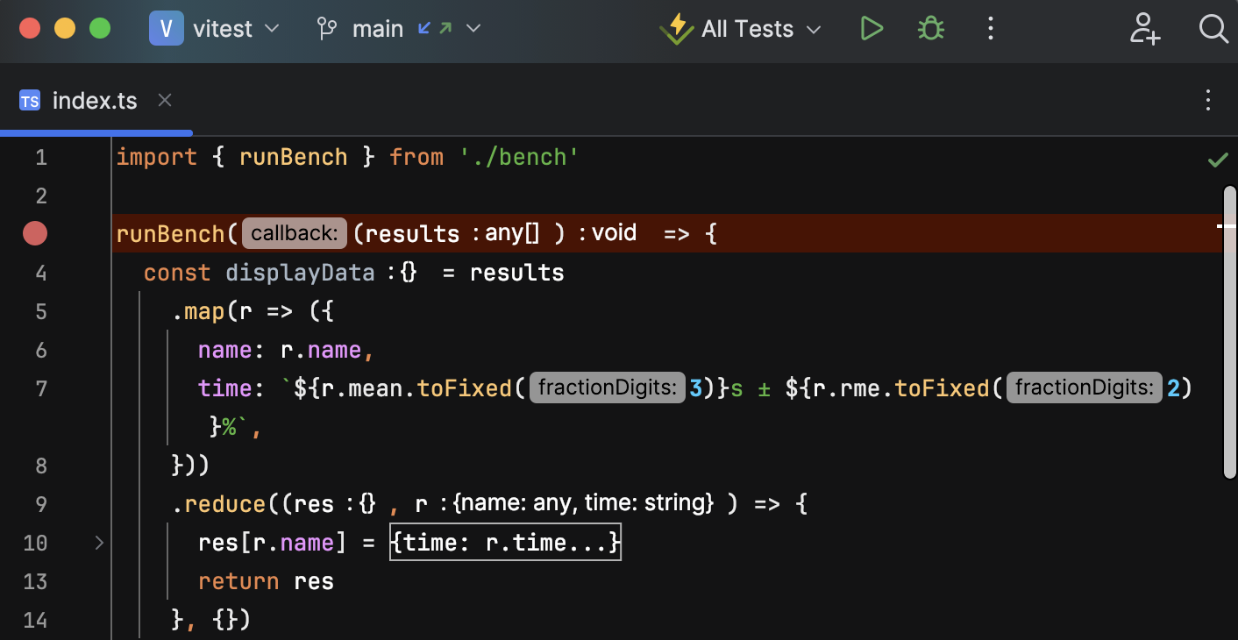Click the './bench' import path
Viewport: 1238px width, 640px height.
click(x=519, y=158)
